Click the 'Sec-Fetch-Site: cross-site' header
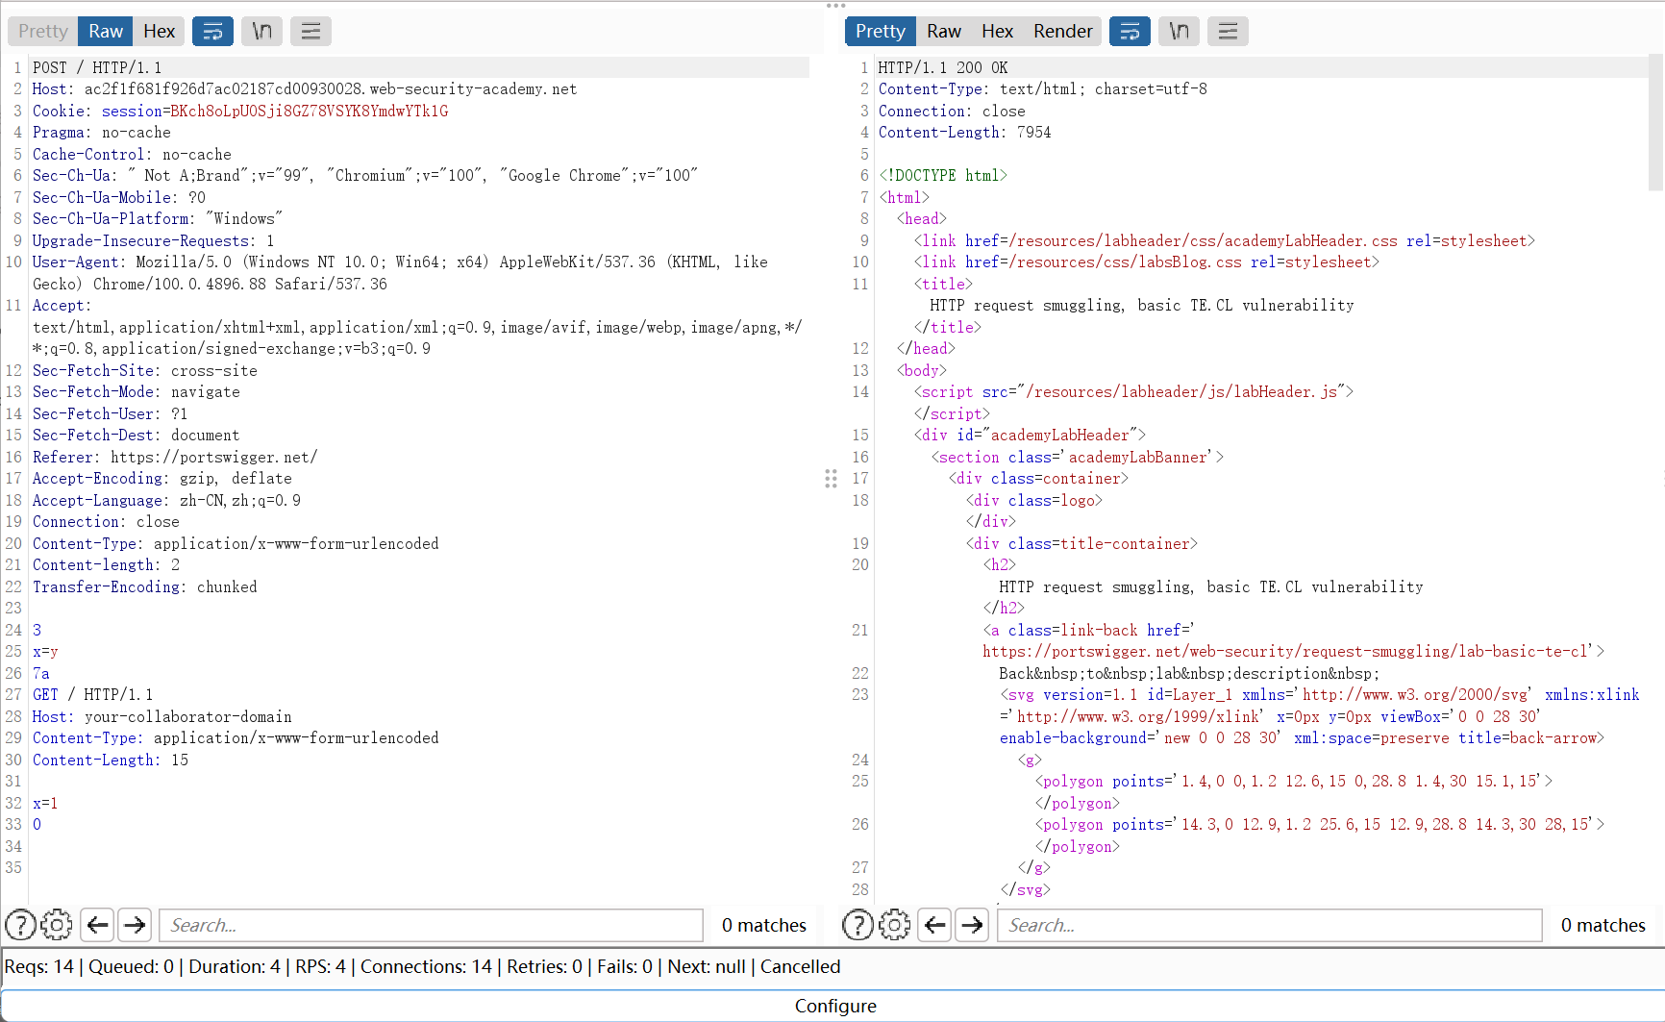This screenshot has width=1665, height=1022. pos(144,370)
